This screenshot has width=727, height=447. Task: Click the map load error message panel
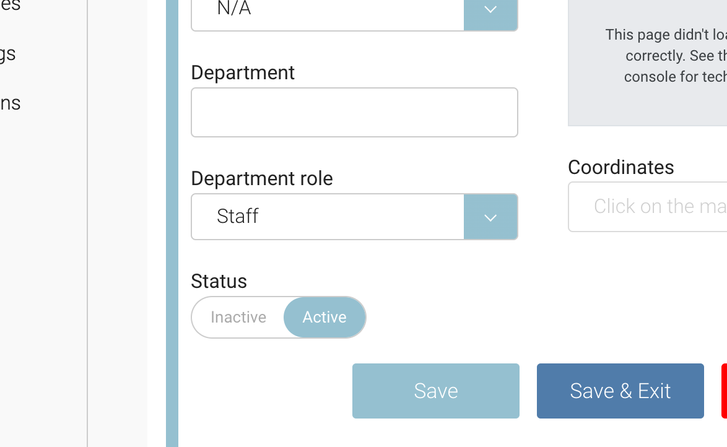click(647, 62)
